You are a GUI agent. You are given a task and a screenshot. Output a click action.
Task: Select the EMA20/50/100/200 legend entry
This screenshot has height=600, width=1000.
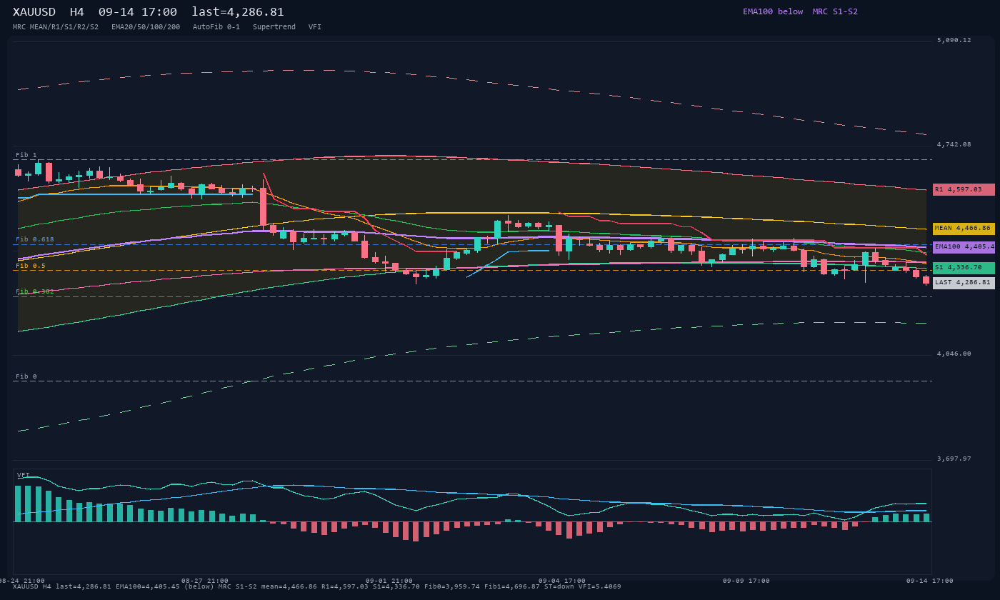tap(146, 27)
